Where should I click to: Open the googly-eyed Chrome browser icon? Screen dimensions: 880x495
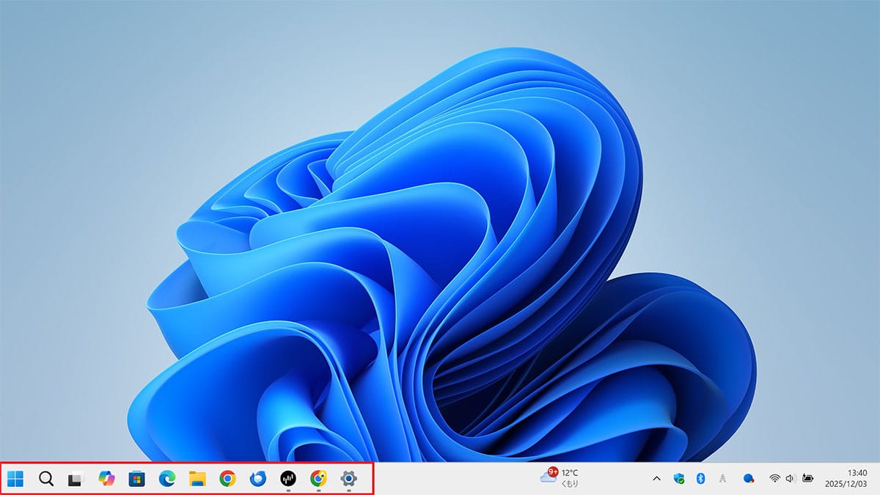(318, 478)
